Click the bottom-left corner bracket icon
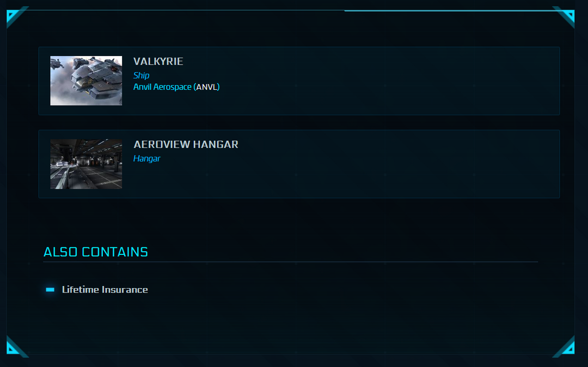588x367 pixels. [14, 347]
